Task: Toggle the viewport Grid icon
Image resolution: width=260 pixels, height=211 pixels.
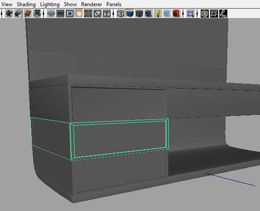Action: click(51, 13)
